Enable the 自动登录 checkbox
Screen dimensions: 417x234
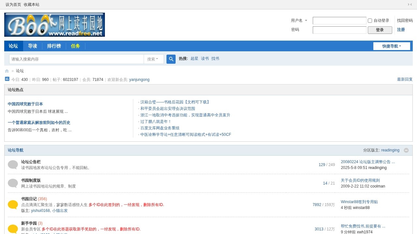pyautogui.click(x=370, y=21)
